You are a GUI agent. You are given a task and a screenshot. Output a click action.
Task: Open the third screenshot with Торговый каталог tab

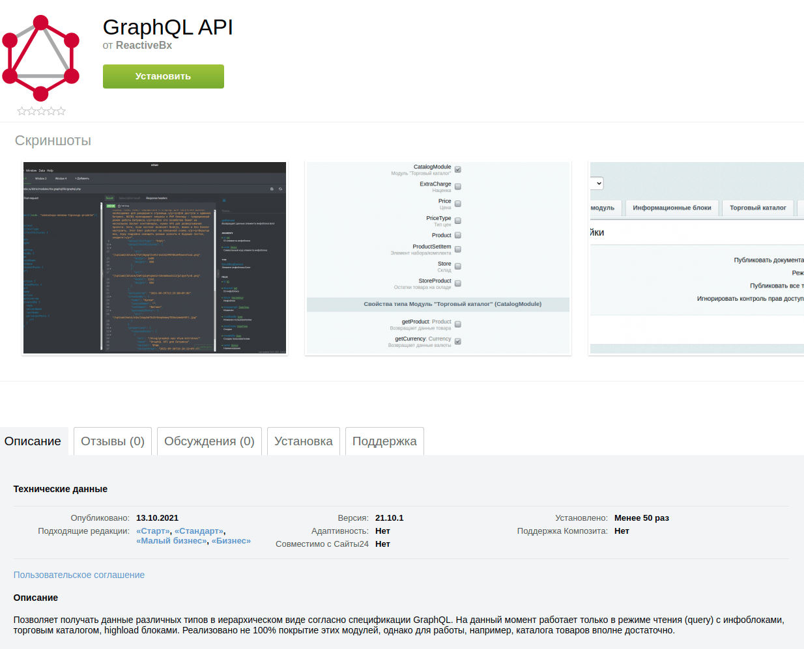coord(696,258)
